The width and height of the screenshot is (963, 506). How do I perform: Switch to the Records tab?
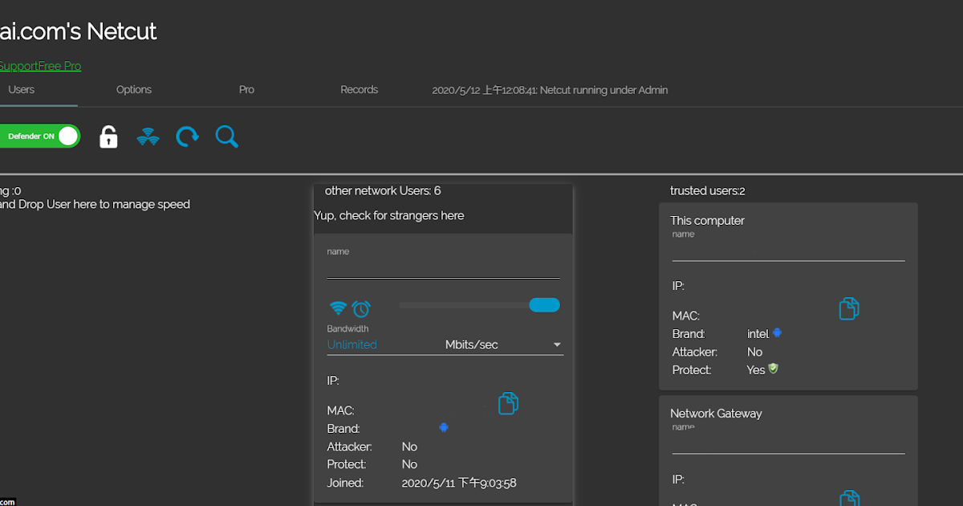tap(359, 90)
